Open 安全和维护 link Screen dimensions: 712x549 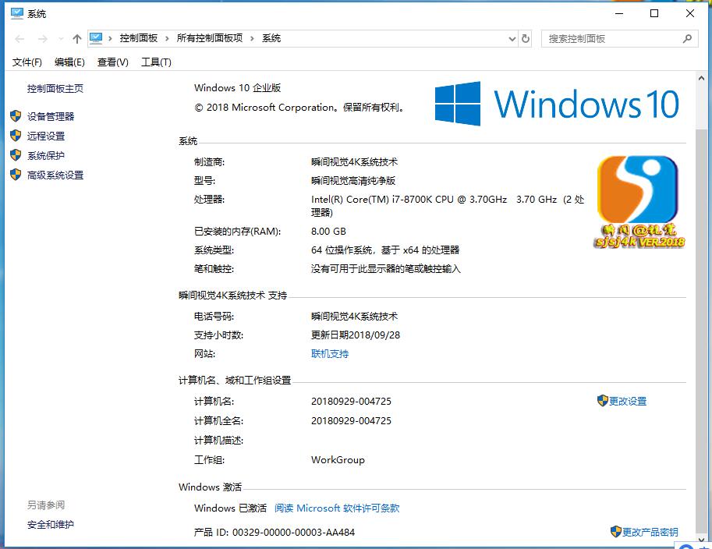[51, 525]
